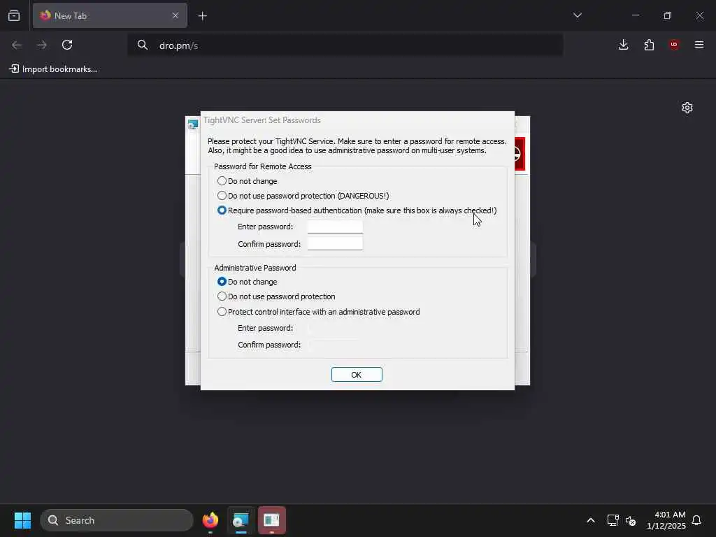This screenshot has height=537, width=716.
Task: Open a new browser tab
Action: [202, 16]
